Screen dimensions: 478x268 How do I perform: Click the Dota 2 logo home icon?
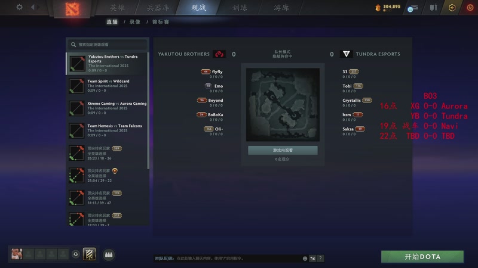pos(72,9)
